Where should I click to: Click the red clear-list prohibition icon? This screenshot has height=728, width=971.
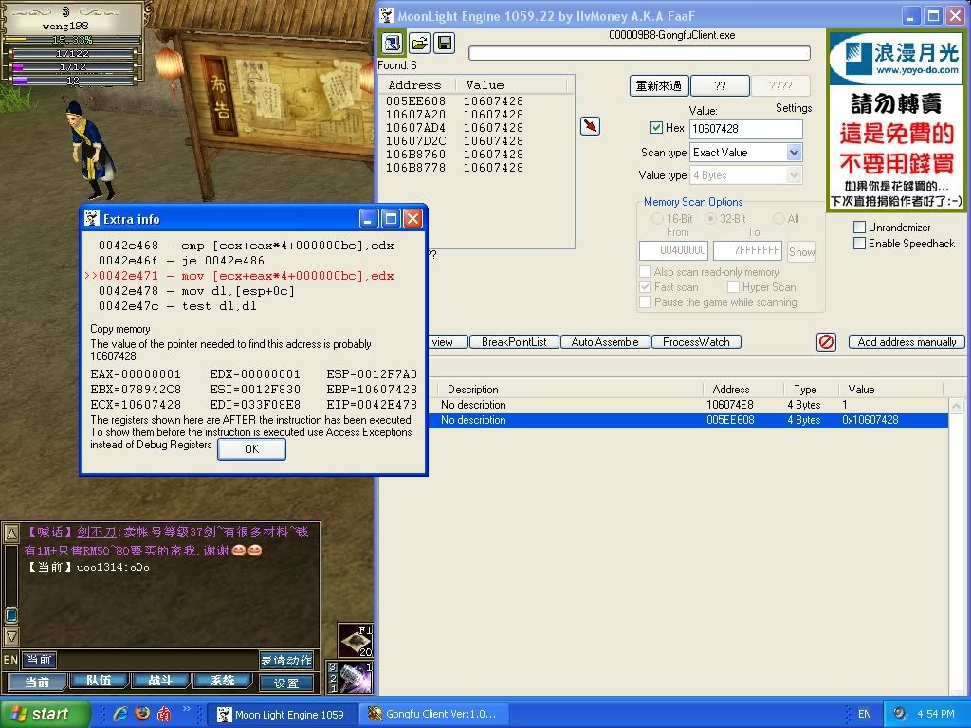[827, 342]
